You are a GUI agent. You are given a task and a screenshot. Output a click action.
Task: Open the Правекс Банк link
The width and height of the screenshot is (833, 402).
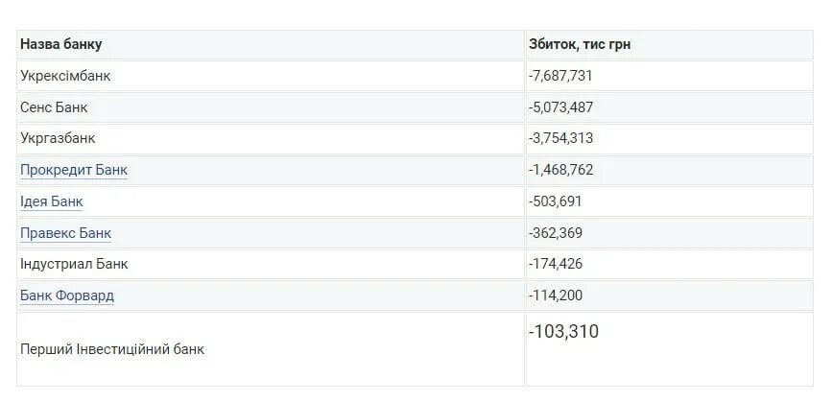(66, 233)
